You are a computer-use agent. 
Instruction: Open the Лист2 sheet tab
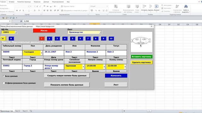(18, 111)
